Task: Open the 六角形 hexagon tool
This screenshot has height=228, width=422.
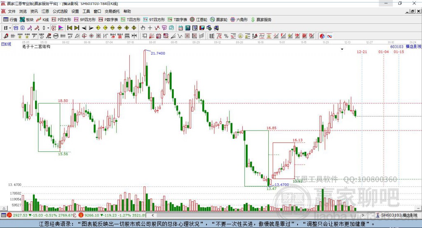Action: pyautogui.click(x=239, y=20)
